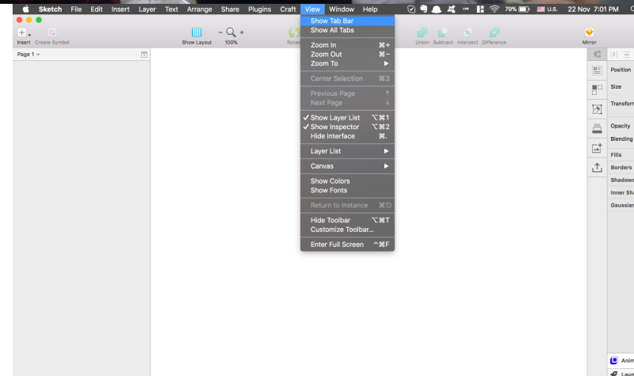Click the Anim plugin icon at bottom right
The width and height of the screenshot is (634, 376).
pyautogui.click(x=614, y=360)
